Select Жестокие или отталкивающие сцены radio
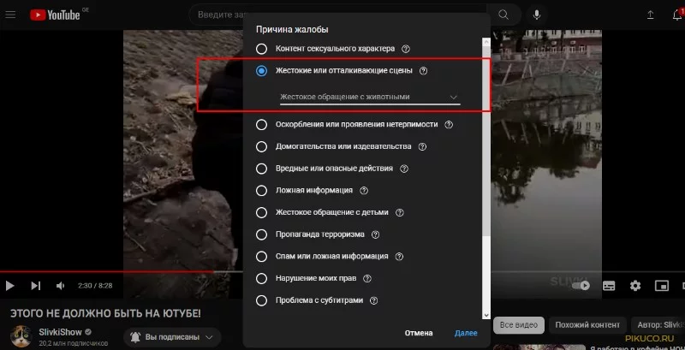685x350 pixels. pos(261,71)
